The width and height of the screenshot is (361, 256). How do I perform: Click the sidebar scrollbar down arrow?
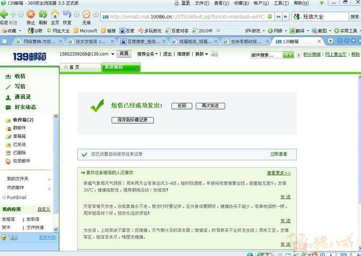pyautogui.click(x=56, y=229)
